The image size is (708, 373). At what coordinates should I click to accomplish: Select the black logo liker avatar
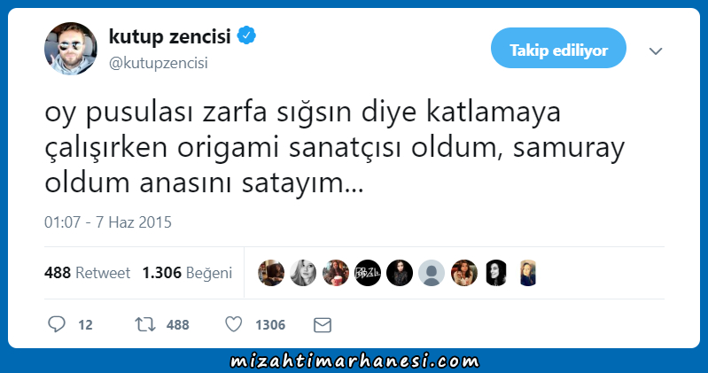coord(368,273)
